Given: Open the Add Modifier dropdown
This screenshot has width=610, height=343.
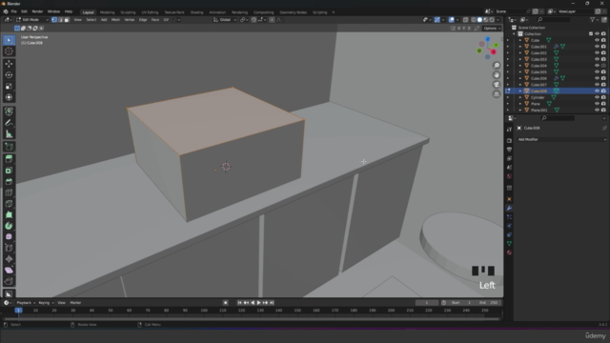Looking at the screenshot, I should point(561,140).
